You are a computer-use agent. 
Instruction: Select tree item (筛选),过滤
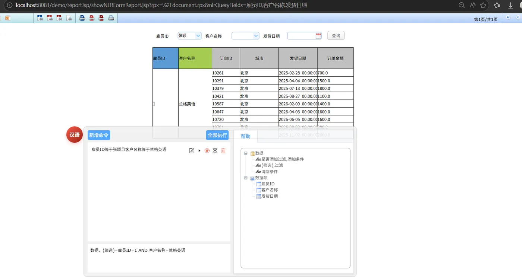click(272, 165)
